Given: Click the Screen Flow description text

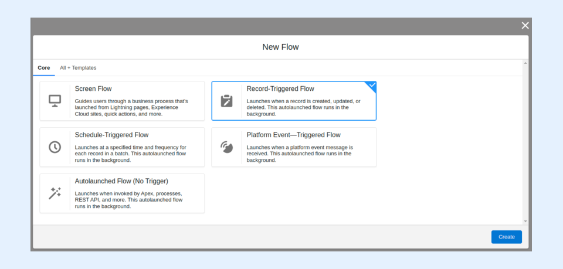Looking at the screenshot, I should coord(131,107).
